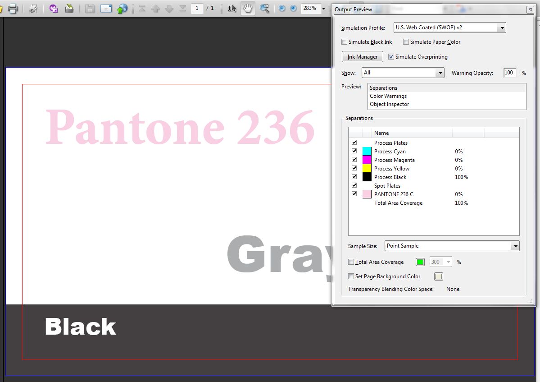The image size is (540, 382).
Task: Enable Simulate Black Ink checkbox
Action: (x=344, y=41)
